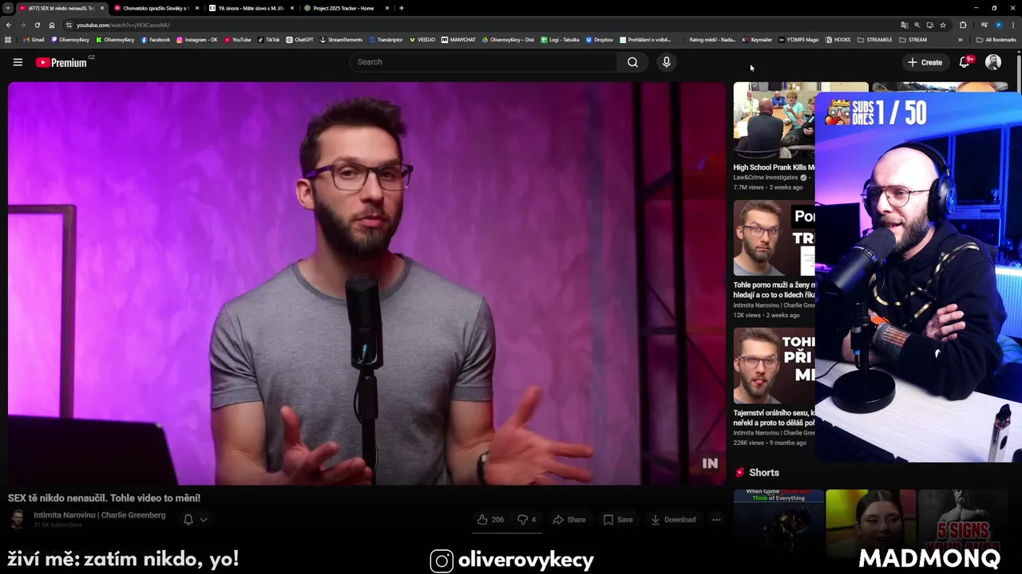This screenshot has width=1022, height=574.
Task: Click the video title 'SEX tě nikdo nenaučil'
Action: (x=105, y=498)
